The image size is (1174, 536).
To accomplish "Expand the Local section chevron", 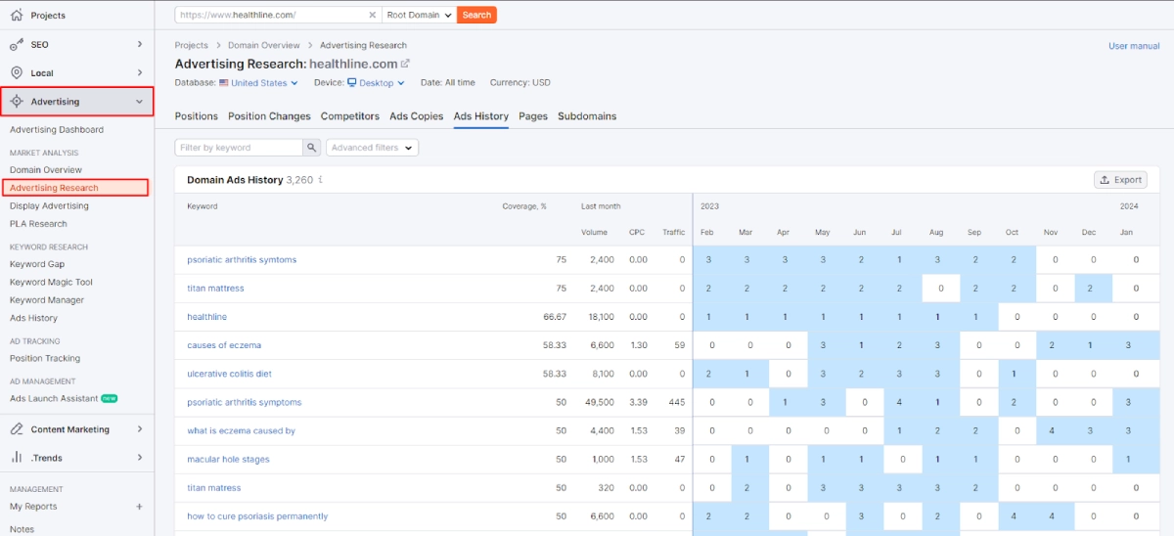I will point(139,72).
